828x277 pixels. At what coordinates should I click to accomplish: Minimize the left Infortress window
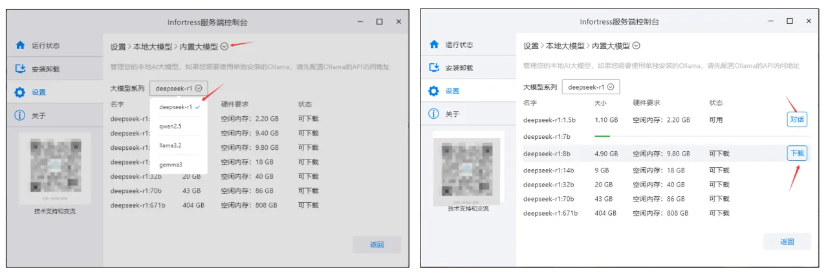[x=360, y=21]
